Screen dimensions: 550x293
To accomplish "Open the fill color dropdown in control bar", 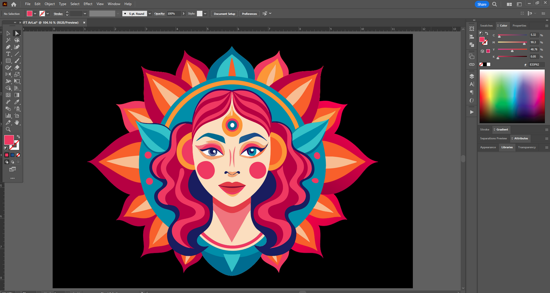I will (x=35, y=14).
